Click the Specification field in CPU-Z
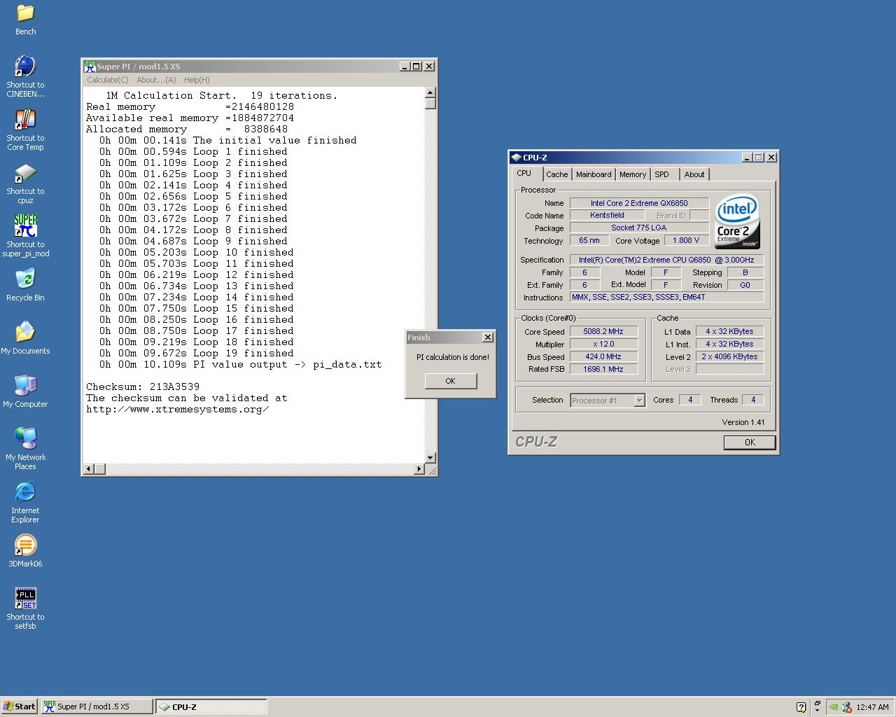This screenshot has height=717, width=896. [x=666, y=260]
